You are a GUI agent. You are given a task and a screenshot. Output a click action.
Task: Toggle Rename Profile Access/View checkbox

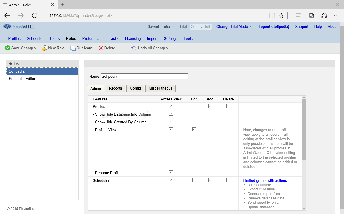click(x=171, y=172)
